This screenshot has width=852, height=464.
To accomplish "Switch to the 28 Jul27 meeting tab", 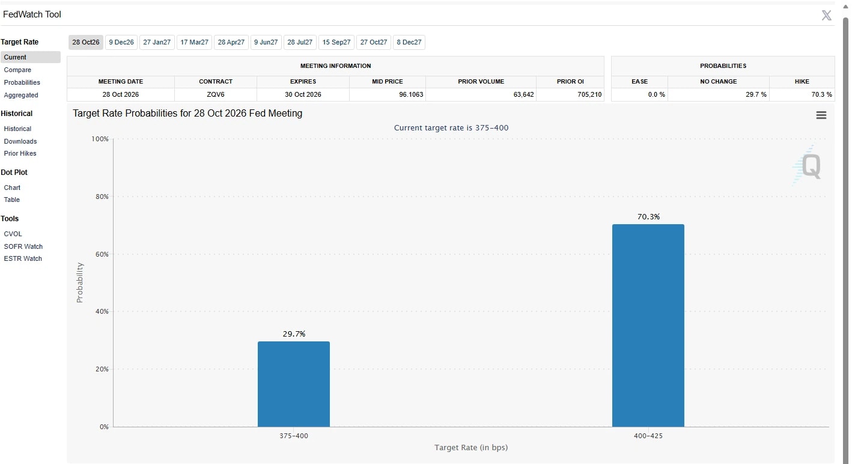I will click(x=300, y=42).
